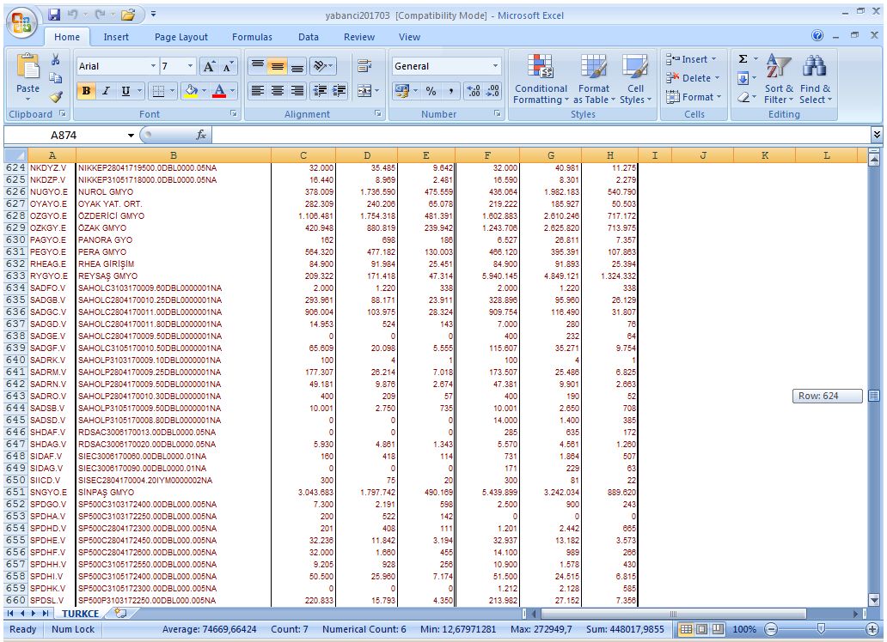The height and width of the screenshot is (642, 887).
Task: Expand the Format as Table gallery
Action: pos(593,79)
